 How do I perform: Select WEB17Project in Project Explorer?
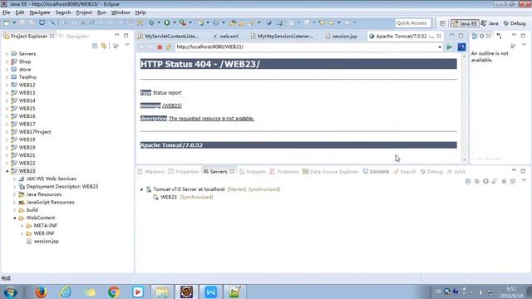pos(35,132)
